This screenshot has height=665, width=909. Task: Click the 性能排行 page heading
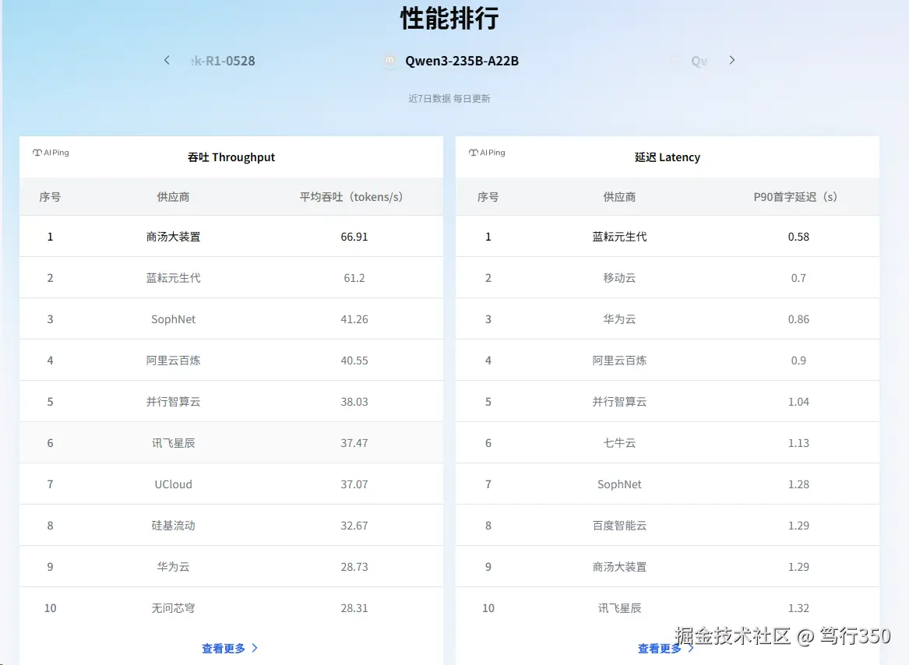click(x=449, y=18)
